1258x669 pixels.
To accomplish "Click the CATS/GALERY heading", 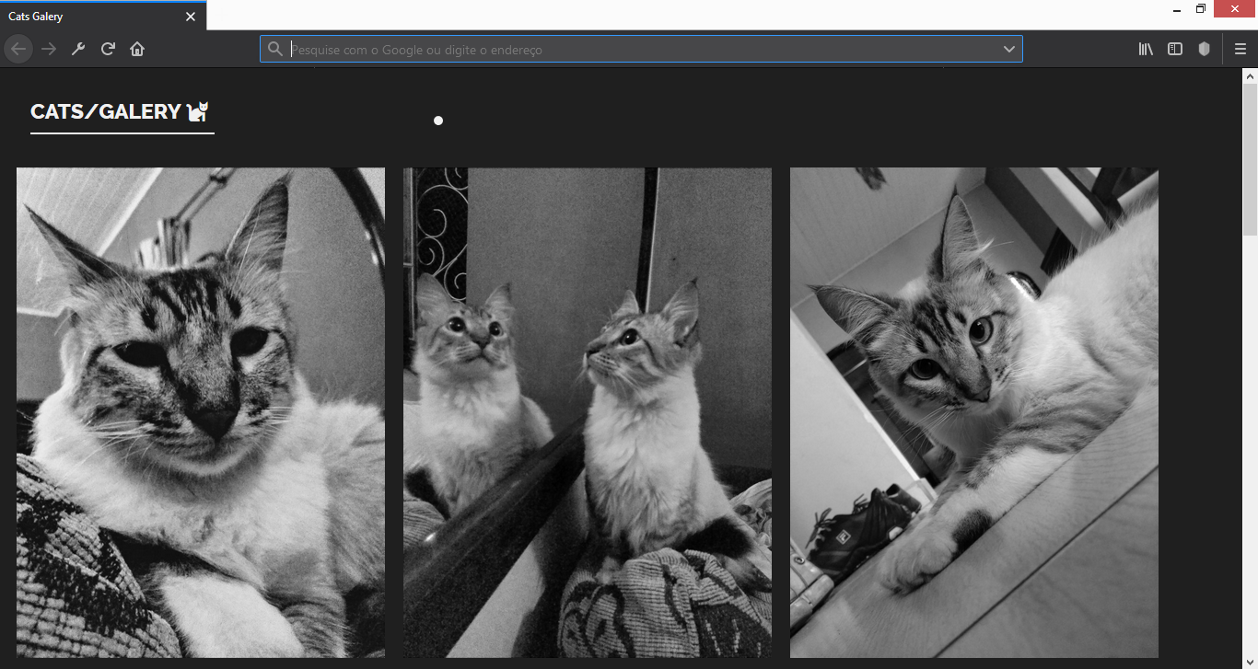I will pos(105,111).
